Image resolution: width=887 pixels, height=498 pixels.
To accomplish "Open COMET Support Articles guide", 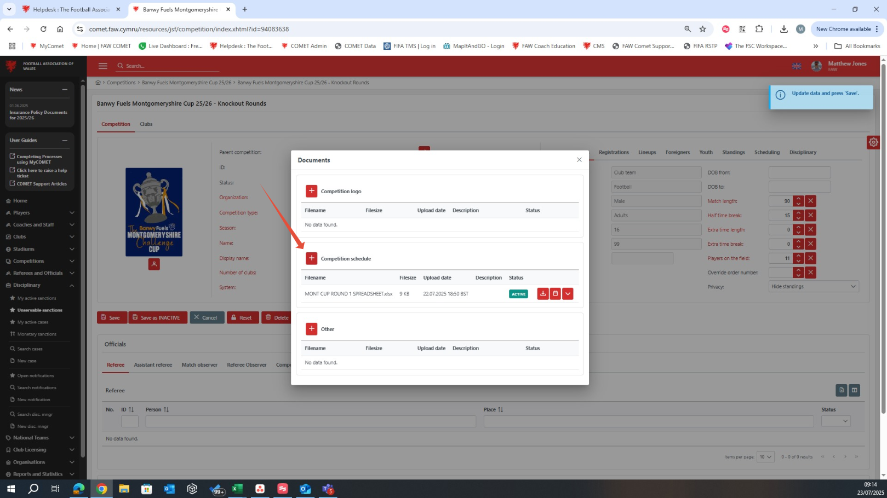I will [x=42, y=184].
